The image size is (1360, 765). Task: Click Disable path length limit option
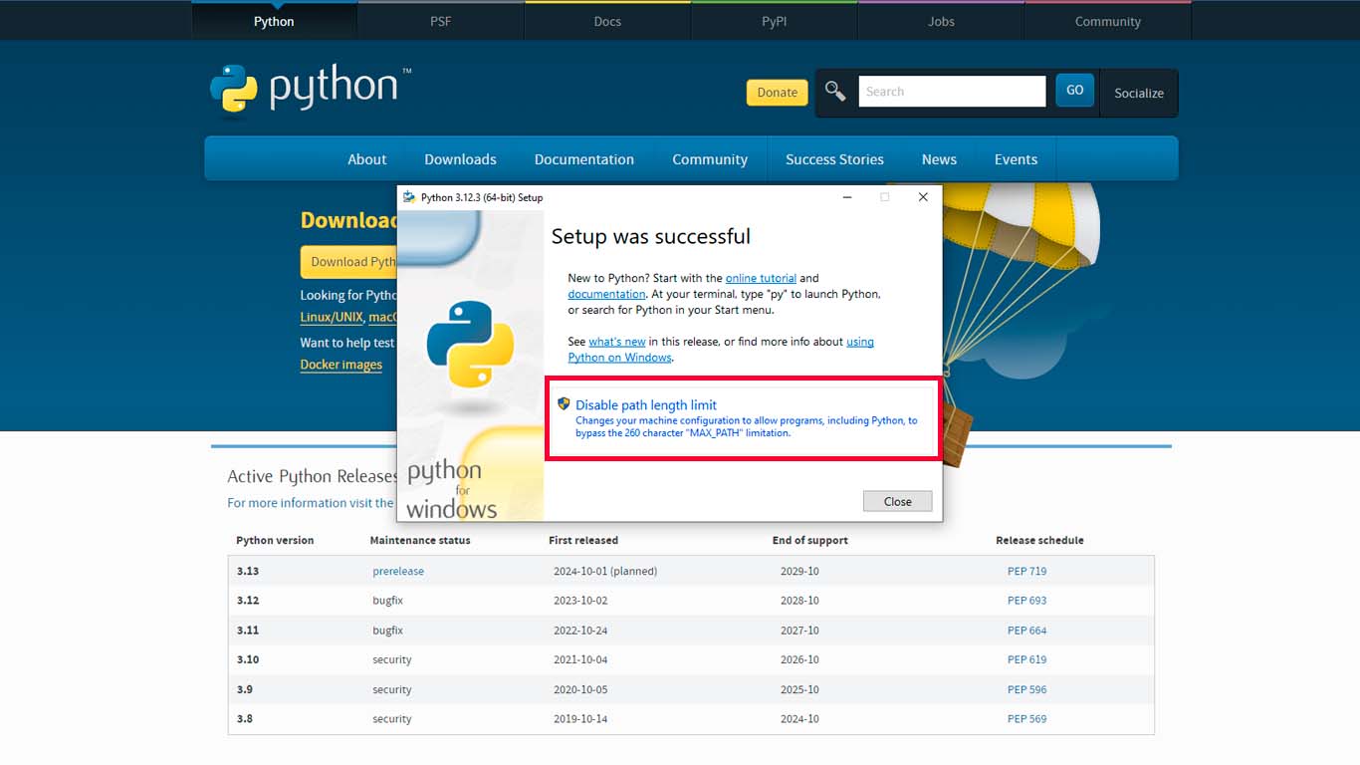[743, 418]
